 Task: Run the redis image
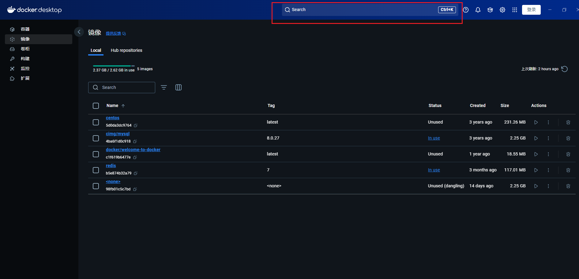point(536,170)
